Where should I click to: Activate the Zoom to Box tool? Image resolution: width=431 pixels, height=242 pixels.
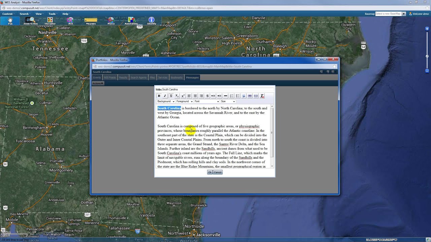pos(30,21)
